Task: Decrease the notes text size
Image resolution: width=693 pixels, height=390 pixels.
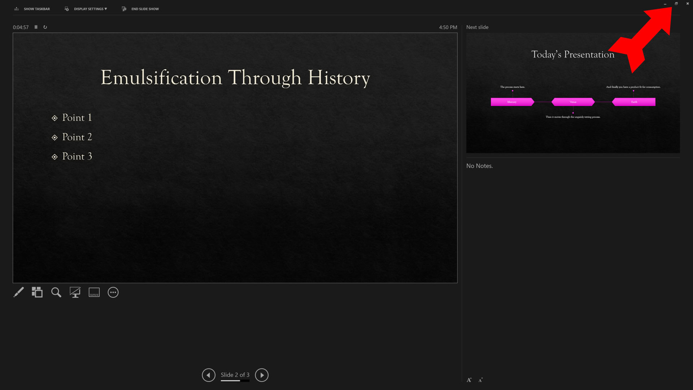Action: pyautogui.click(x=480, y=380)
